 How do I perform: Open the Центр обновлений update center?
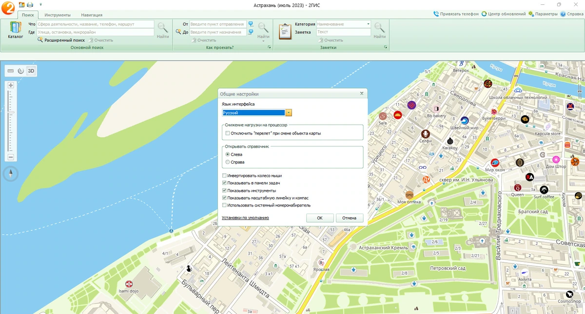(x=504, y=14)
